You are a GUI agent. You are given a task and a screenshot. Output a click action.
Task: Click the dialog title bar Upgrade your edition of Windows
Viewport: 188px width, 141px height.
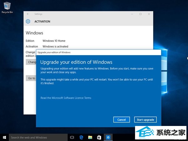click(99, 52)
